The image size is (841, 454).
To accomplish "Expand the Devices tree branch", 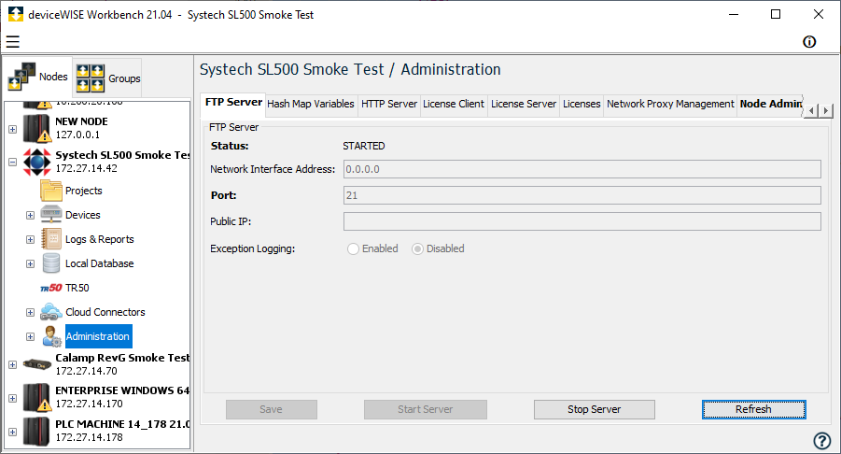I will [30, 215].
